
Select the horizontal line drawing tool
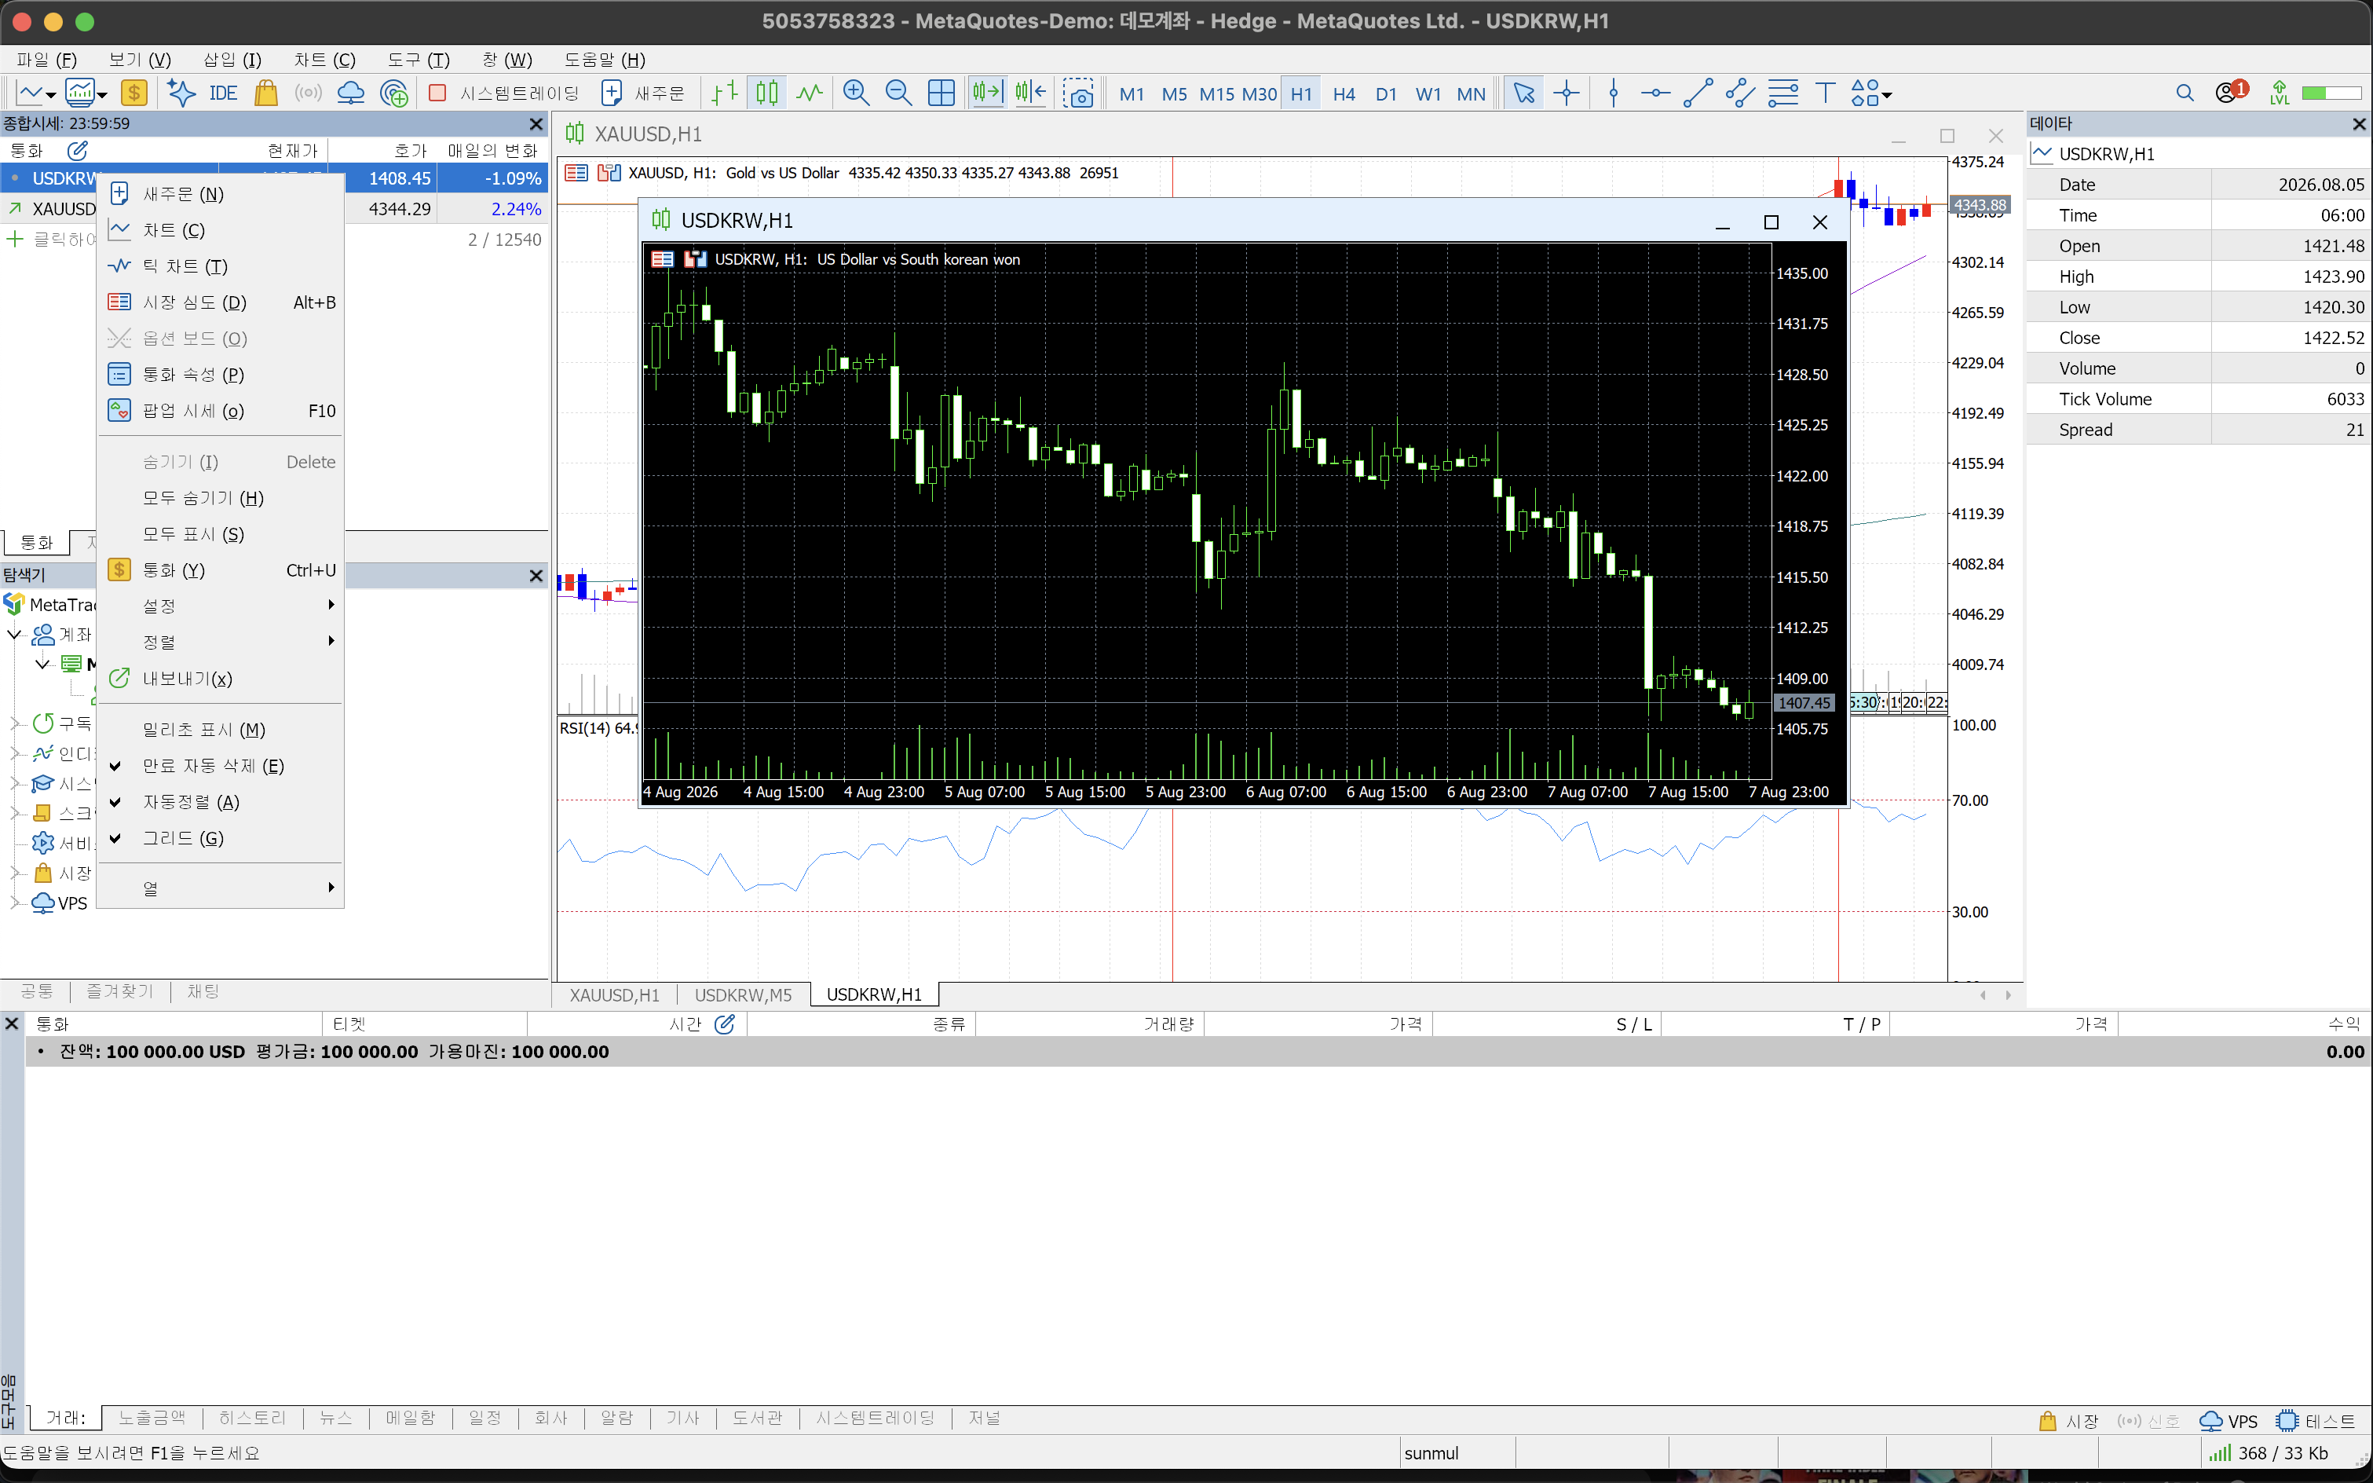pyautogui.click(x=1656, y=93)
